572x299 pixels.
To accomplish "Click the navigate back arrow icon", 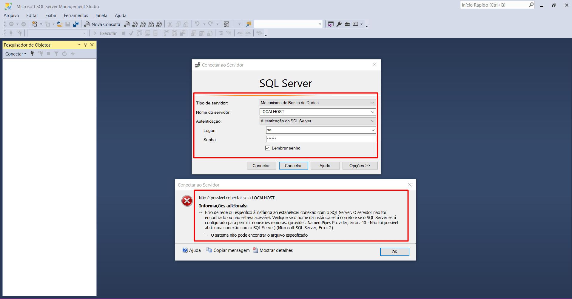I will (x=11, y=24).
